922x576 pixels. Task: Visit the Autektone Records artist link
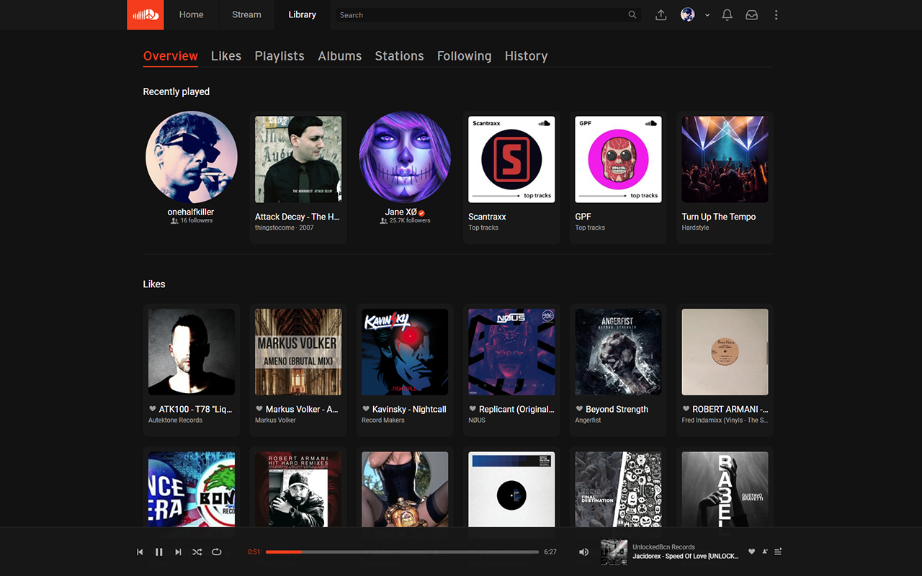pyautogui.click(x=175, y=420)
